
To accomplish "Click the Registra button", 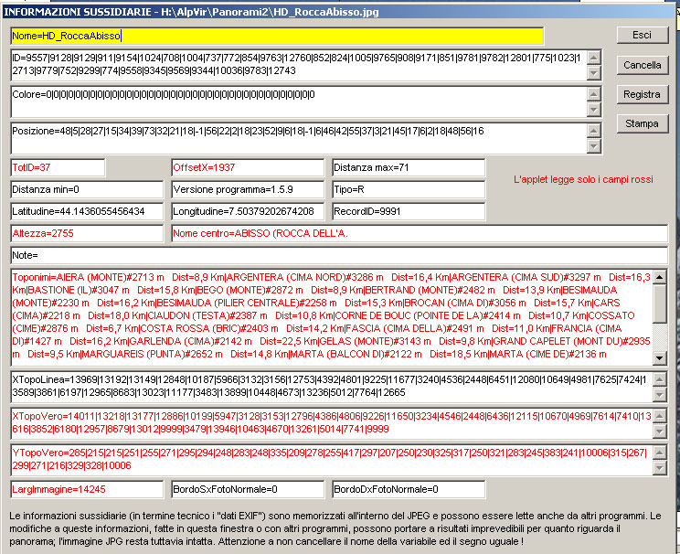I will pos(643,94).
